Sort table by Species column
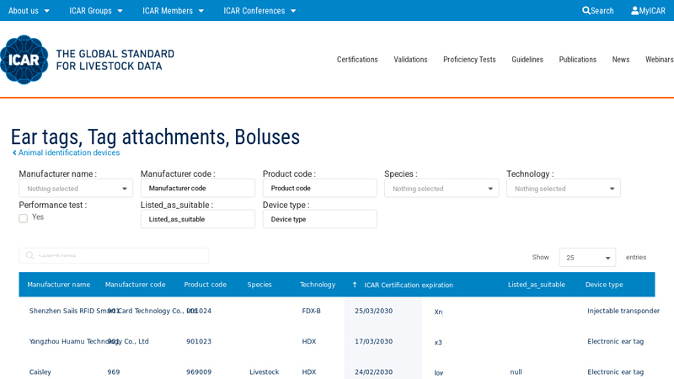Image resolution: width=674 pixels, height=379 pixels. (x=259, y=285)
